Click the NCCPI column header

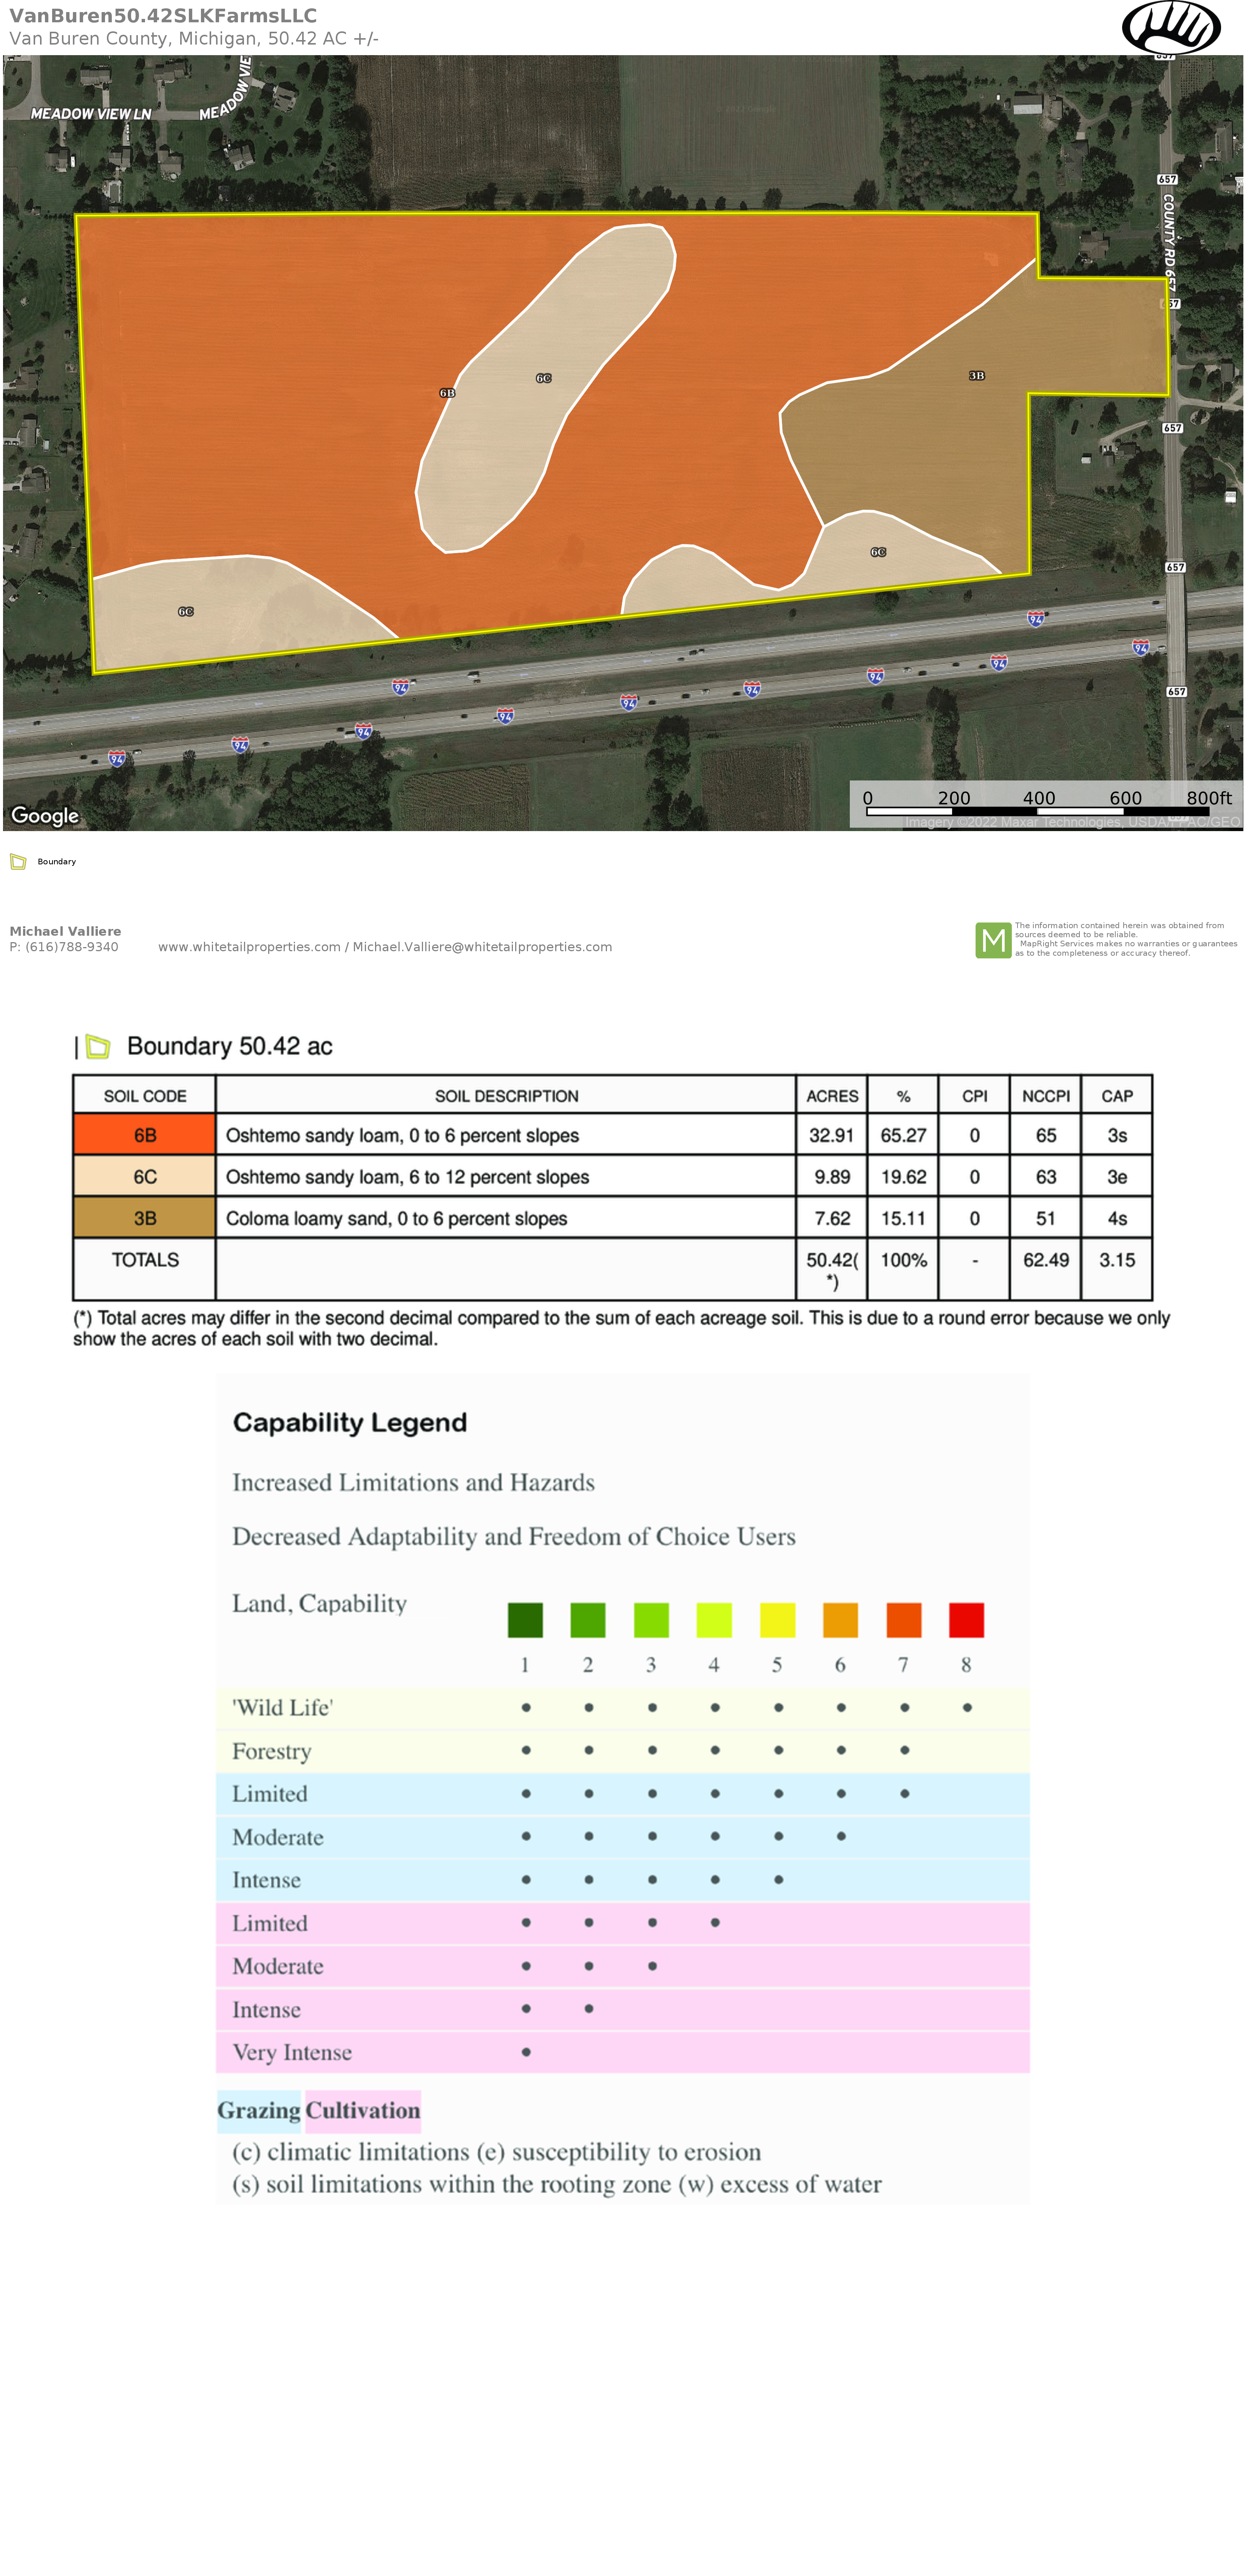tap(1045, 1096)
